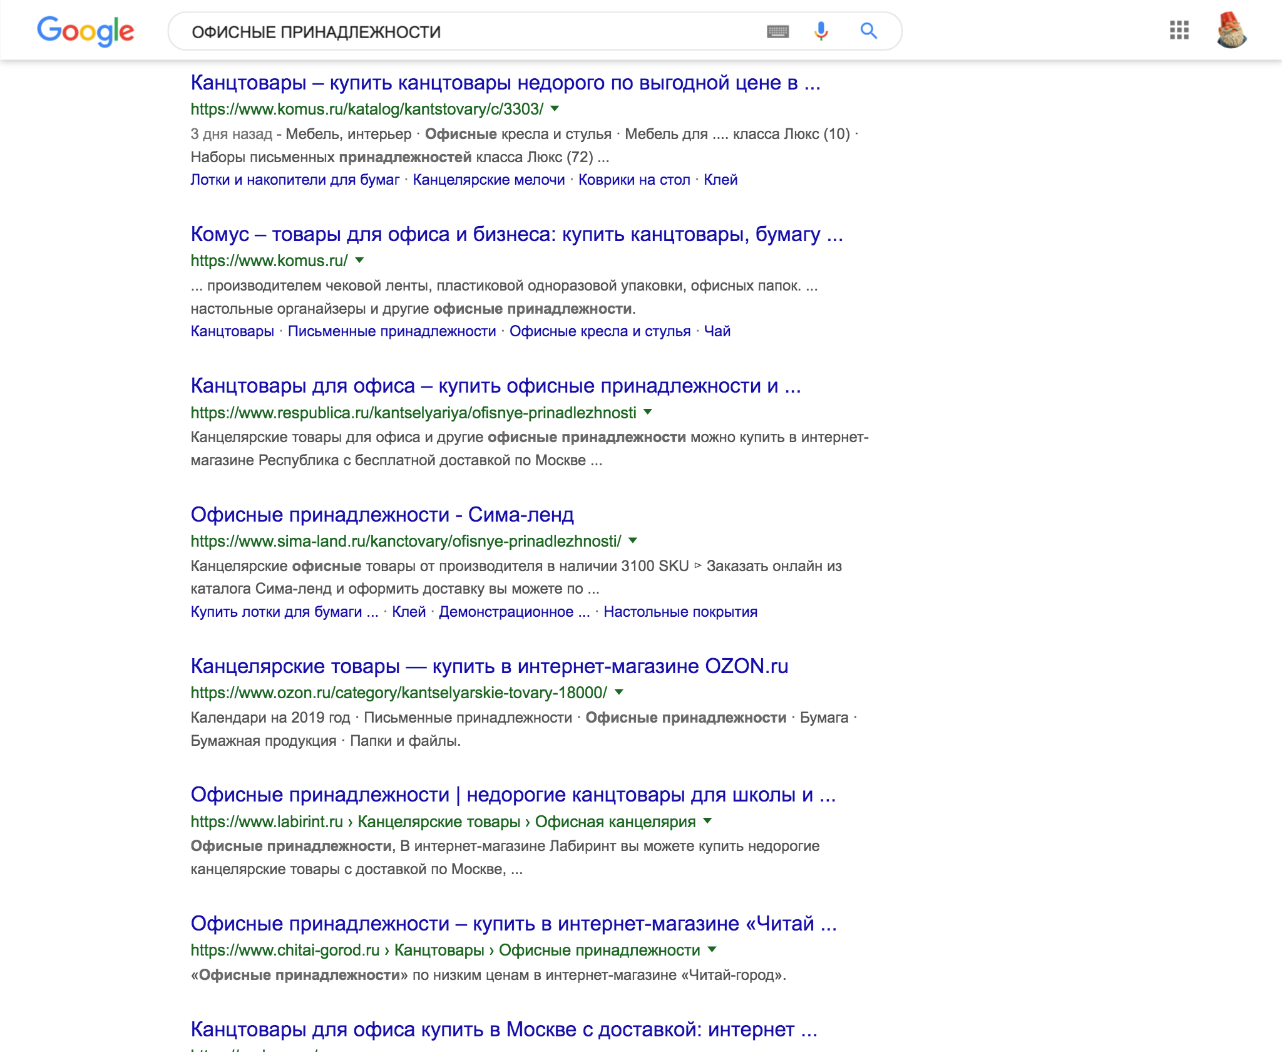
Task: Open the Google apps grid
Action: coord(1179,30)
